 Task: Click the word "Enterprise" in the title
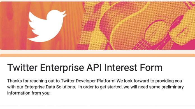[x=62, y=68]
